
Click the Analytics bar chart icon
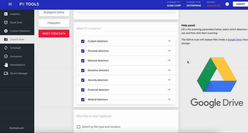click(x=6, y=14)
